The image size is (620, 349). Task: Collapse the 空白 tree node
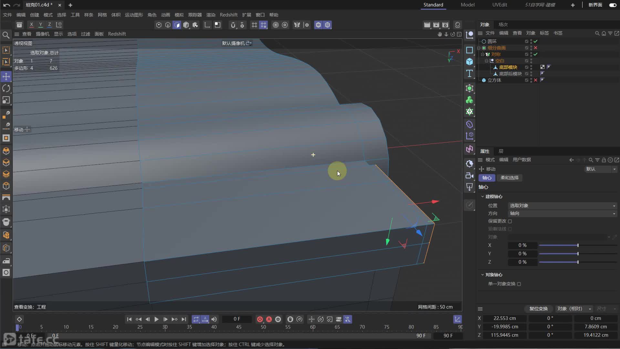click(486, 61)
